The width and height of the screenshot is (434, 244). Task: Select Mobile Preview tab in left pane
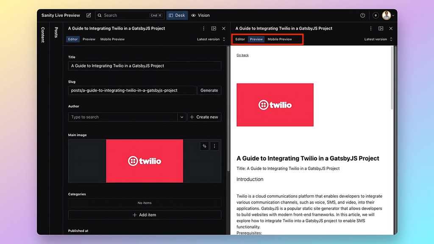[x=112, y=39]
